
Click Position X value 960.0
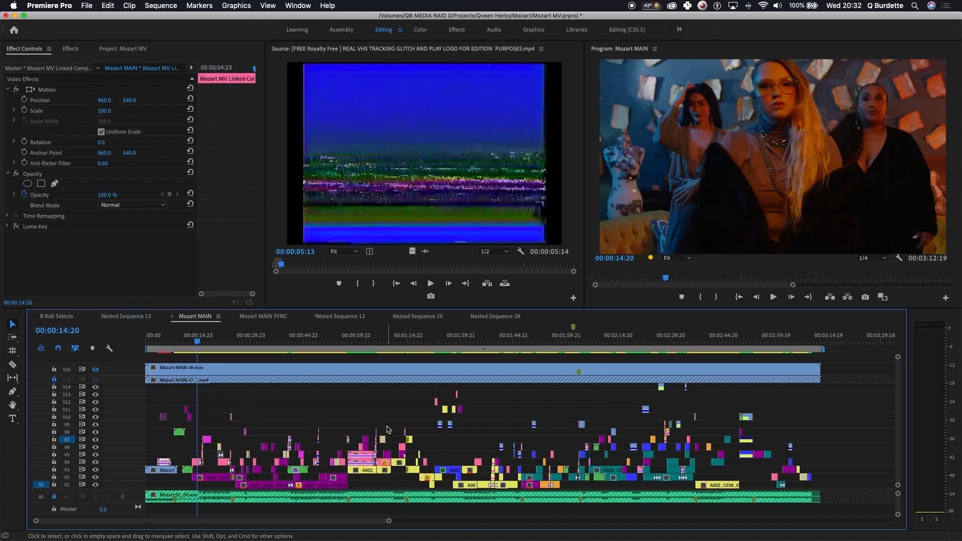pyautogui.click(x=104, y=100)
